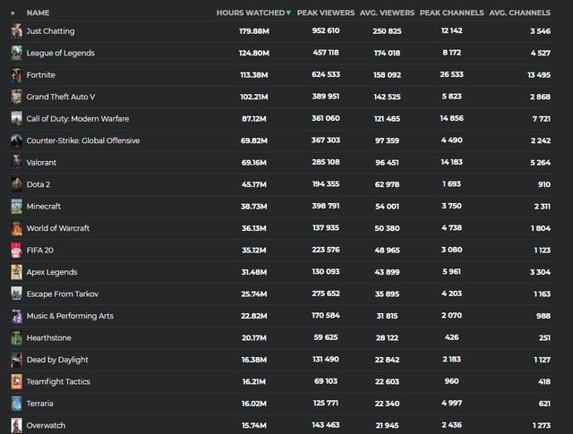Select Grand Theft Auto V avg. viewers 142 525
Viewport: 573px width, 434px height.
coord(387,97)
